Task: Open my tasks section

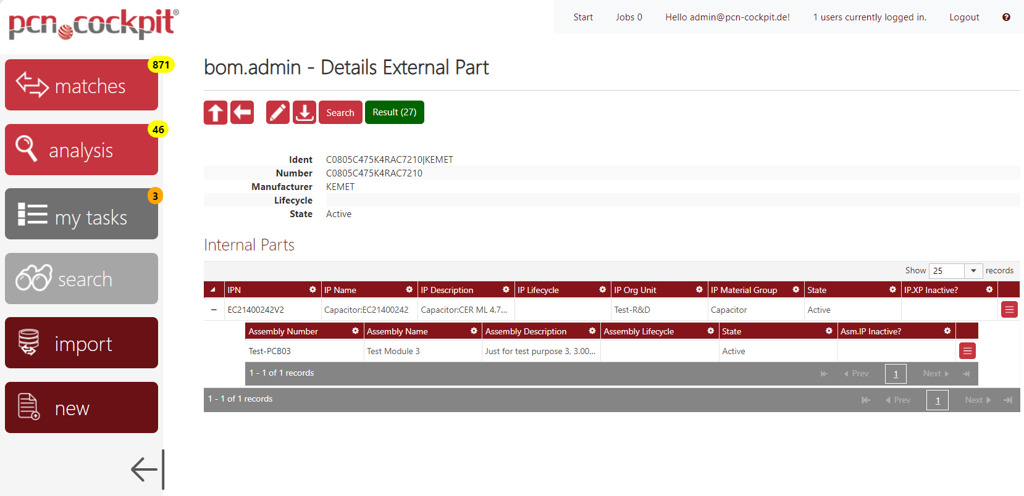Action: (82, 214)
